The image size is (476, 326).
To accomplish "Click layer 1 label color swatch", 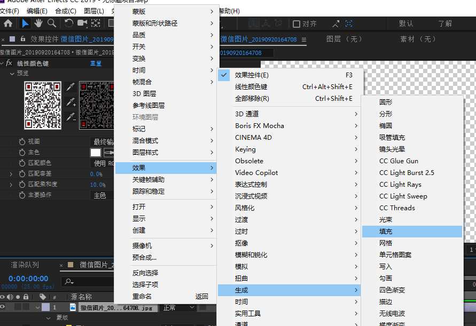I will pyautogui.click(x=45, y=307).
